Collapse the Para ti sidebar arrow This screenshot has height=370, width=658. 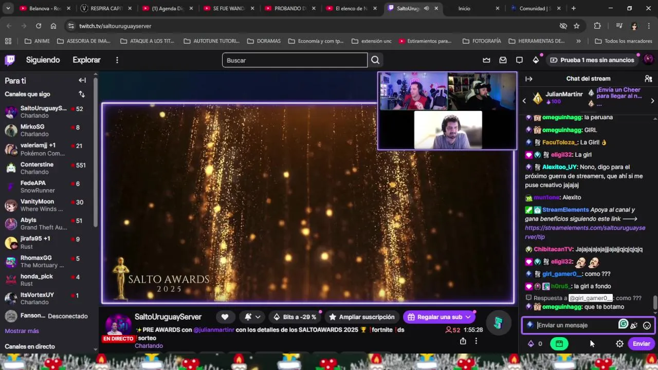(x=82, y=80)
